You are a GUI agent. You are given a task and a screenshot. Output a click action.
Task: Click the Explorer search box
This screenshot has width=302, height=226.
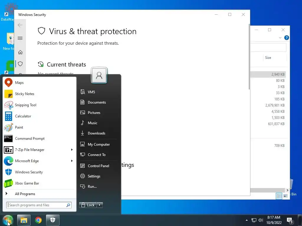point(268,47)
